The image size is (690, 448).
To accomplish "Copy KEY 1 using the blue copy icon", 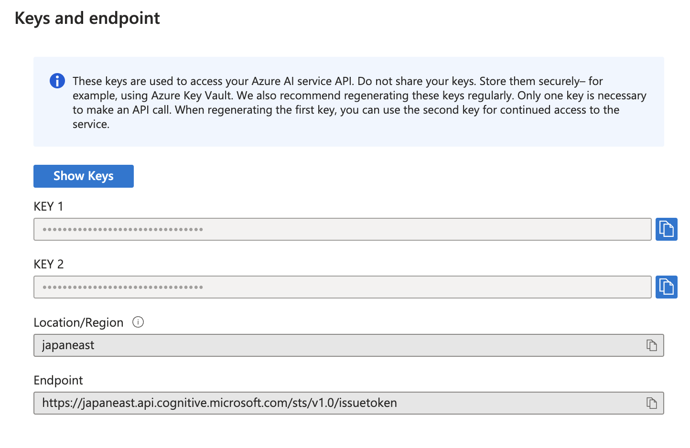I will coord(667,229).
